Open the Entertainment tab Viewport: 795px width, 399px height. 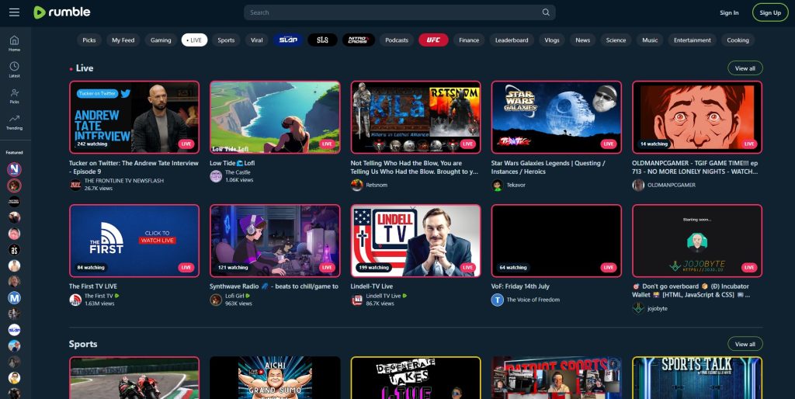[692, 40]
